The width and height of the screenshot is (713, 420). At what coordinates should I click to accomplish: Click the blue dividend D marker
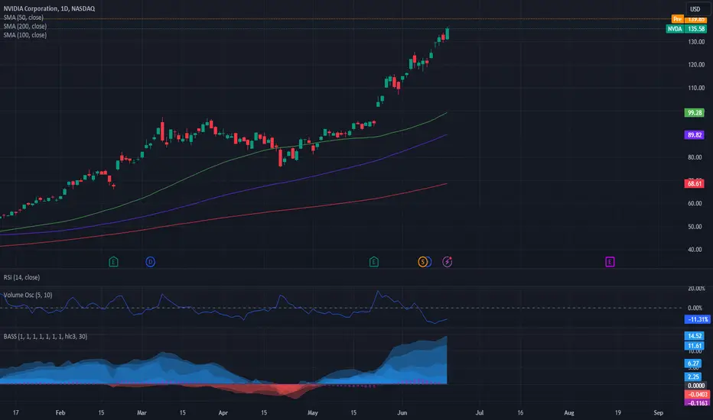point(151,262)
